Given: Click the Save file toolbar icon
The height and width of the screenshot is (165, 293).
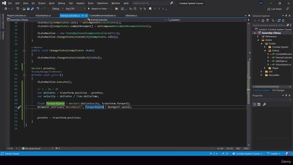Looking at the screenshot, I should coord(28,9).
